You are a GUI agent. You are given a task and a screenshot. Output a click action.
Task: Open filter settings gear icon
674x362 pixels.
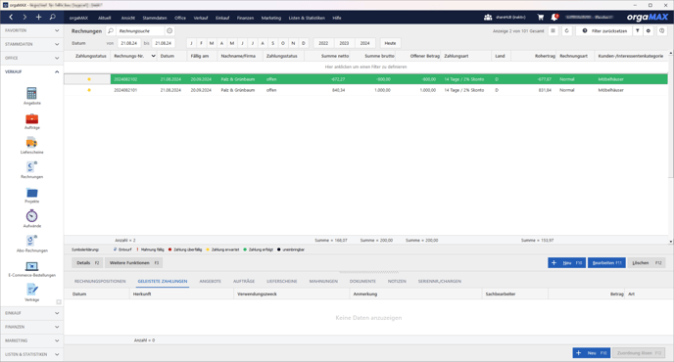click(x=649, y=31)
